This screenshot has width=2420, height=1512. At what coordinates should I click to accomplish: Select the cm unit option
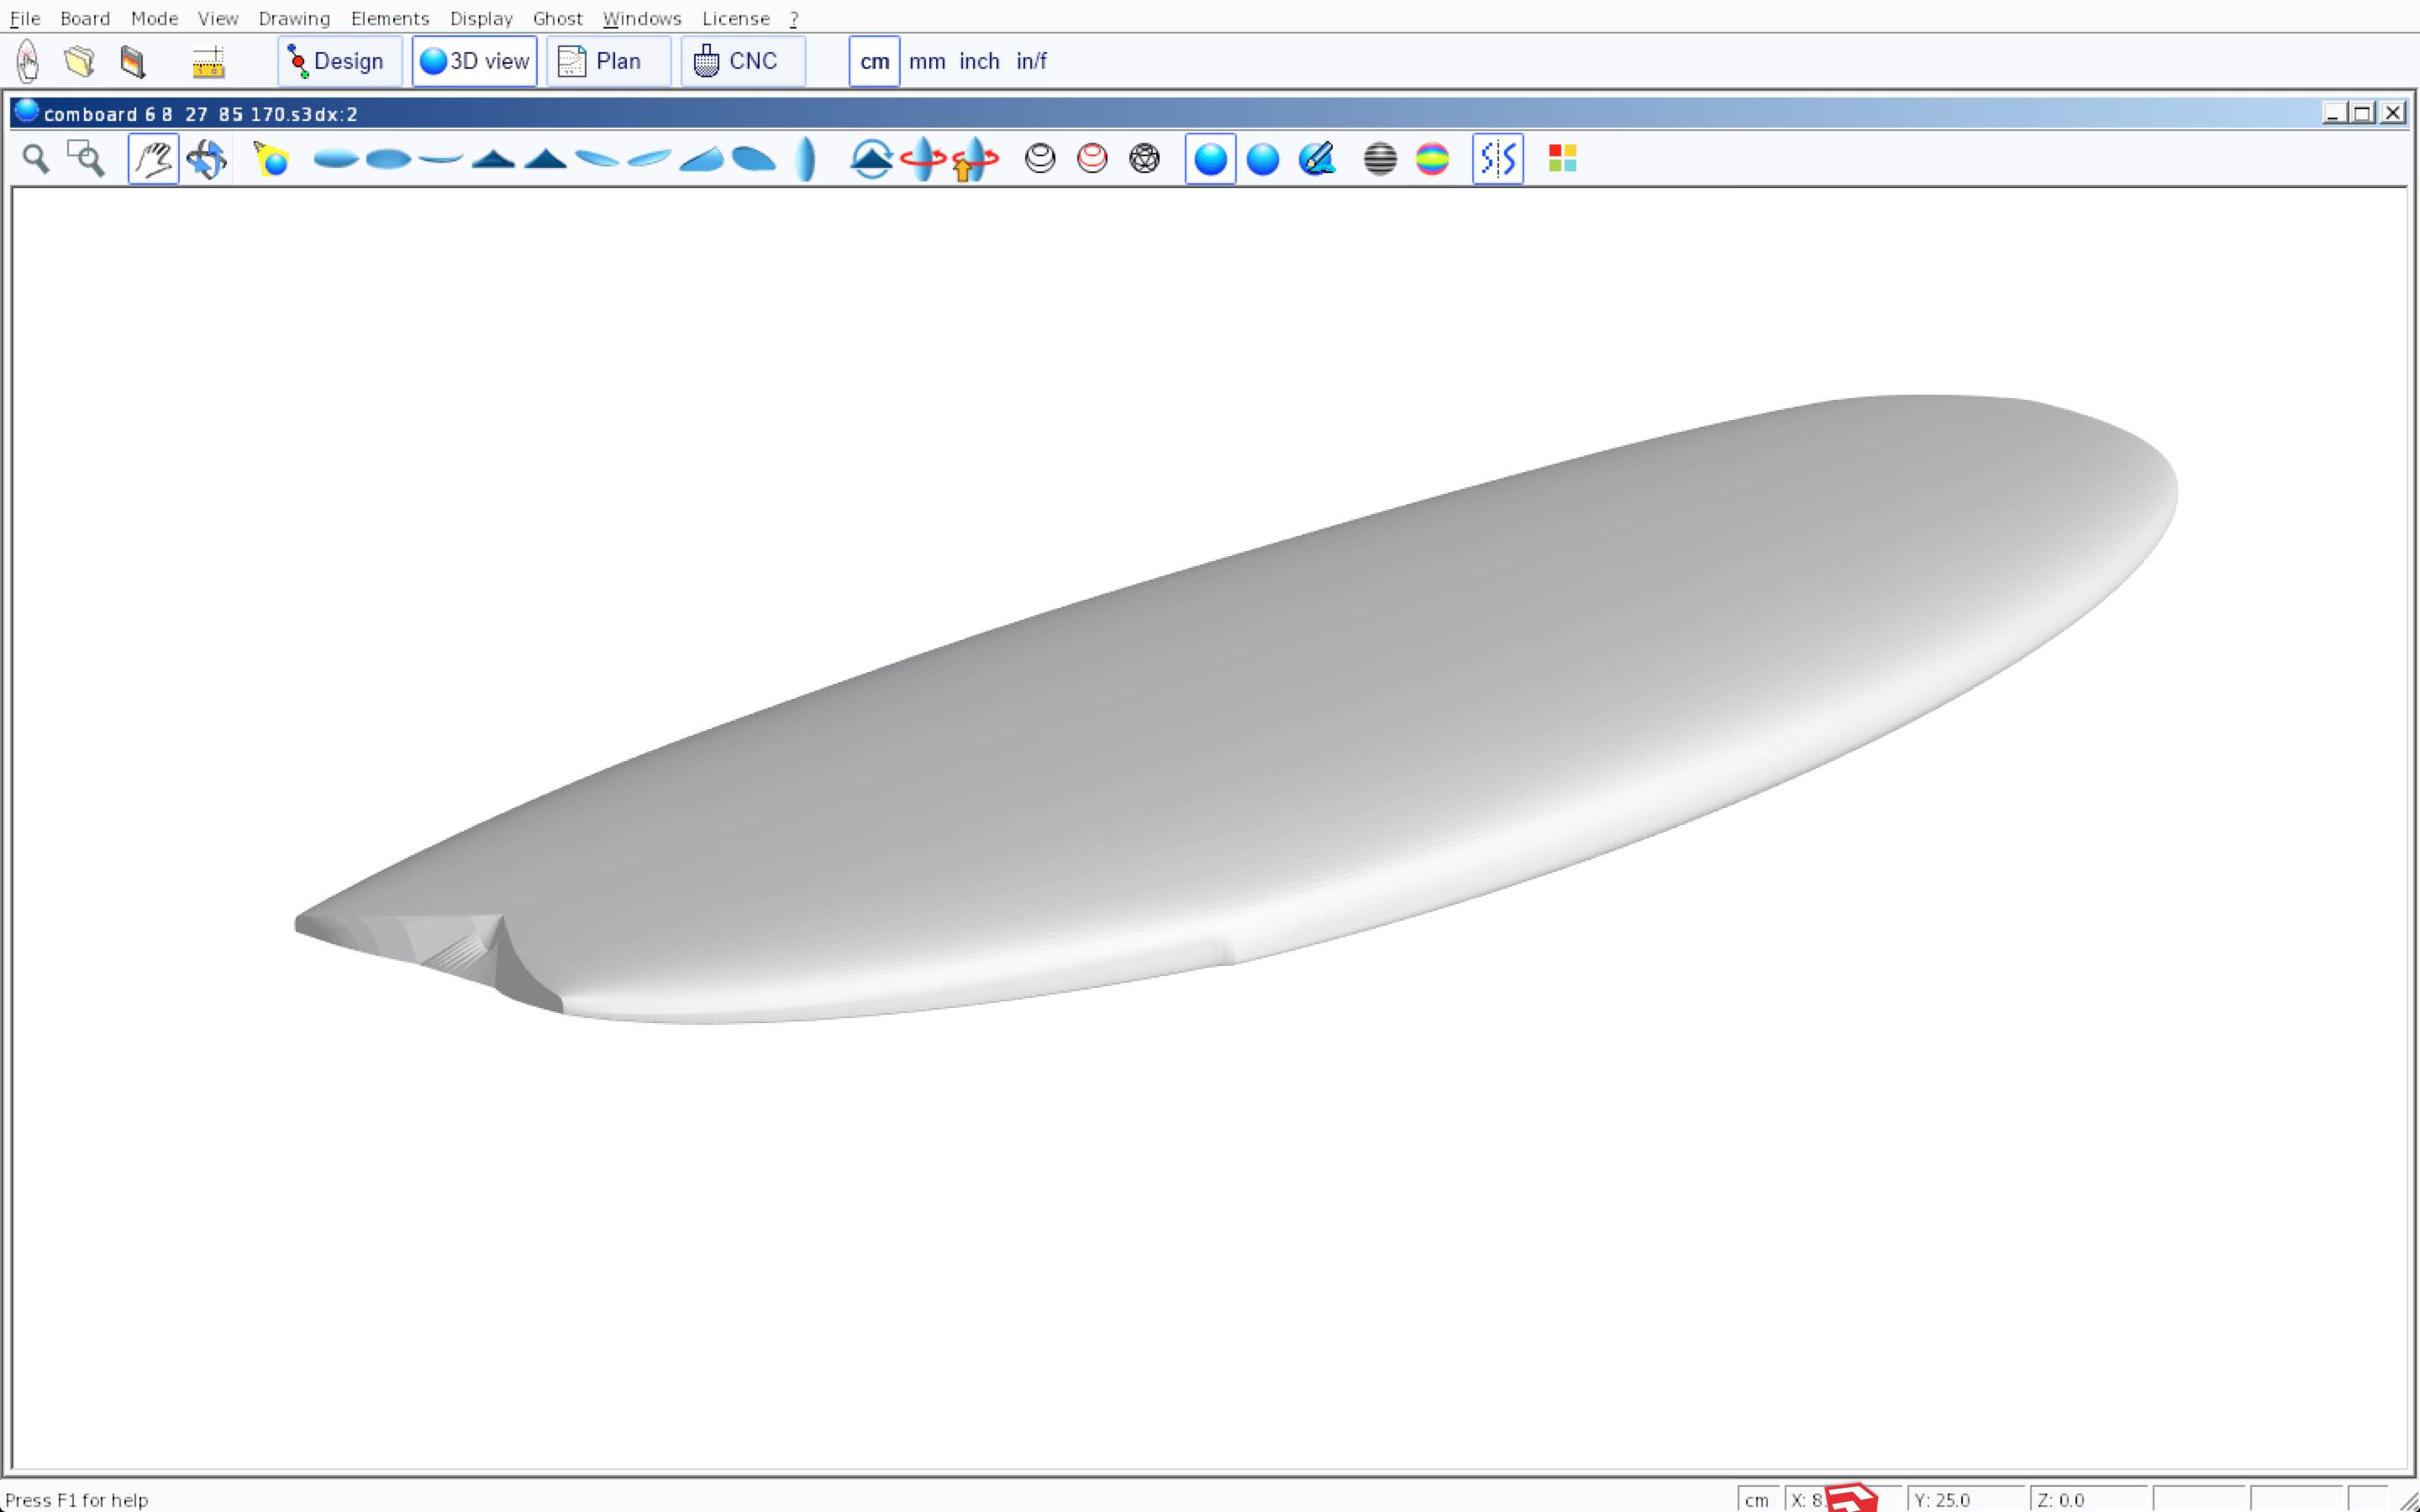pyautogui.click(x=874, y=62)
